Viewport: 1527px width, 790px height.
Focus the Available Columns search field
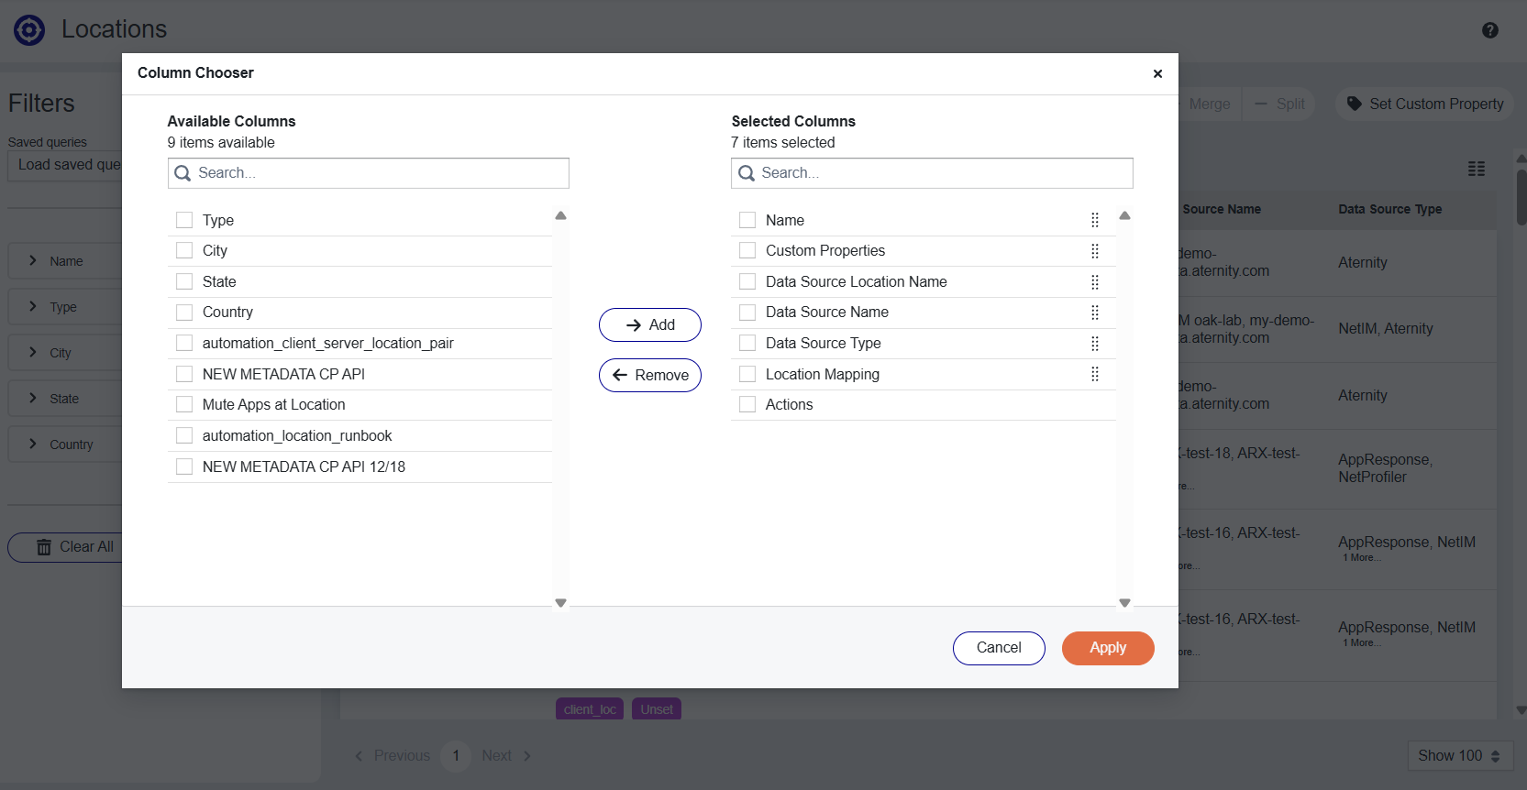pos(376,173)
